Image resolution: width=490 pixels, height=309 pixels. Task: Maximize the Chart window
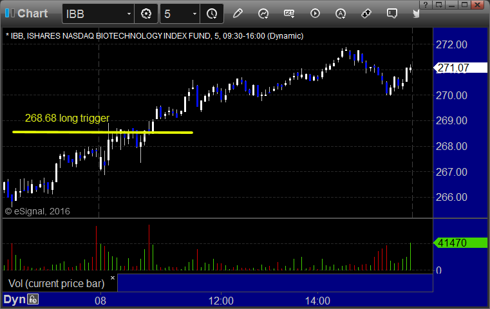464,5
